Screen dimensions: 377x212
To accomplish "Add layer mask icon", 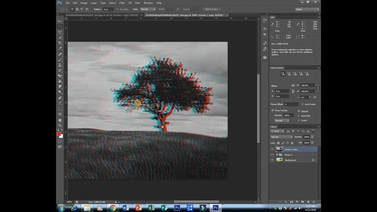I will (x=292, y=202).
